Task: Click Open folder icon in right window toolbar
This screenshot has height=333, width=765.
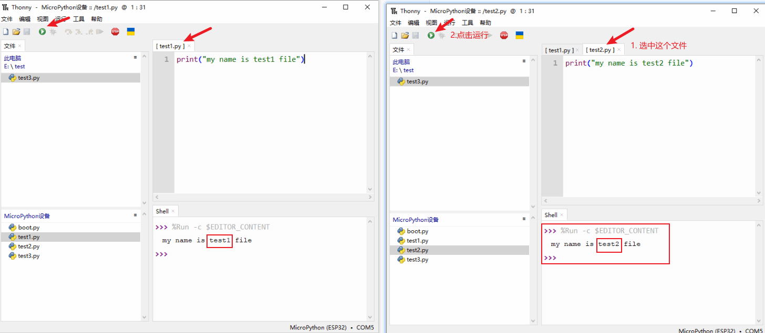Action: click(405, 35)
